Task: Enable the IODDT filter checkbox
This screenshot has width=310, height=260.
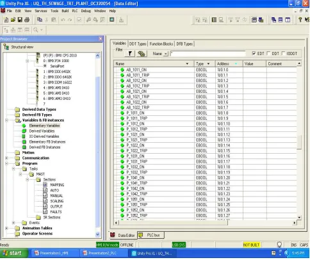Action: click(283, 53)
